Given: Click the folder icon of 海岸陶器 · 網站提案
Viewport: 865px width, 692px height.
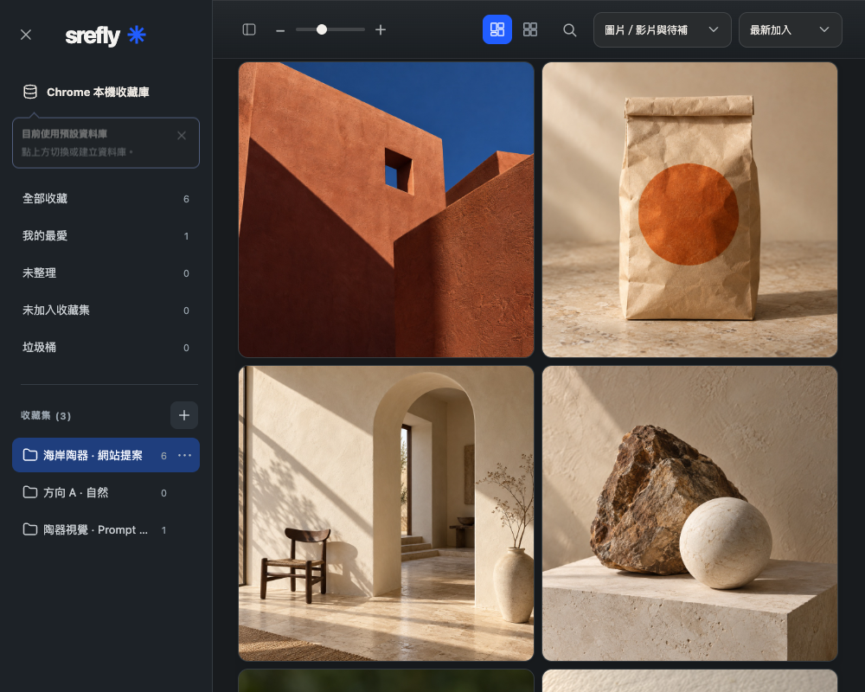Looking at the screenshot, I should point(29,455).
